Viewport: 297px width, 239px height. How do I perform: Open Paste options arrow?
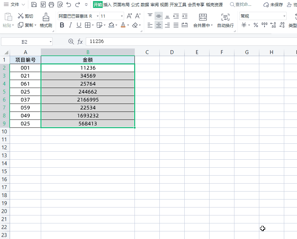point(13,25)
